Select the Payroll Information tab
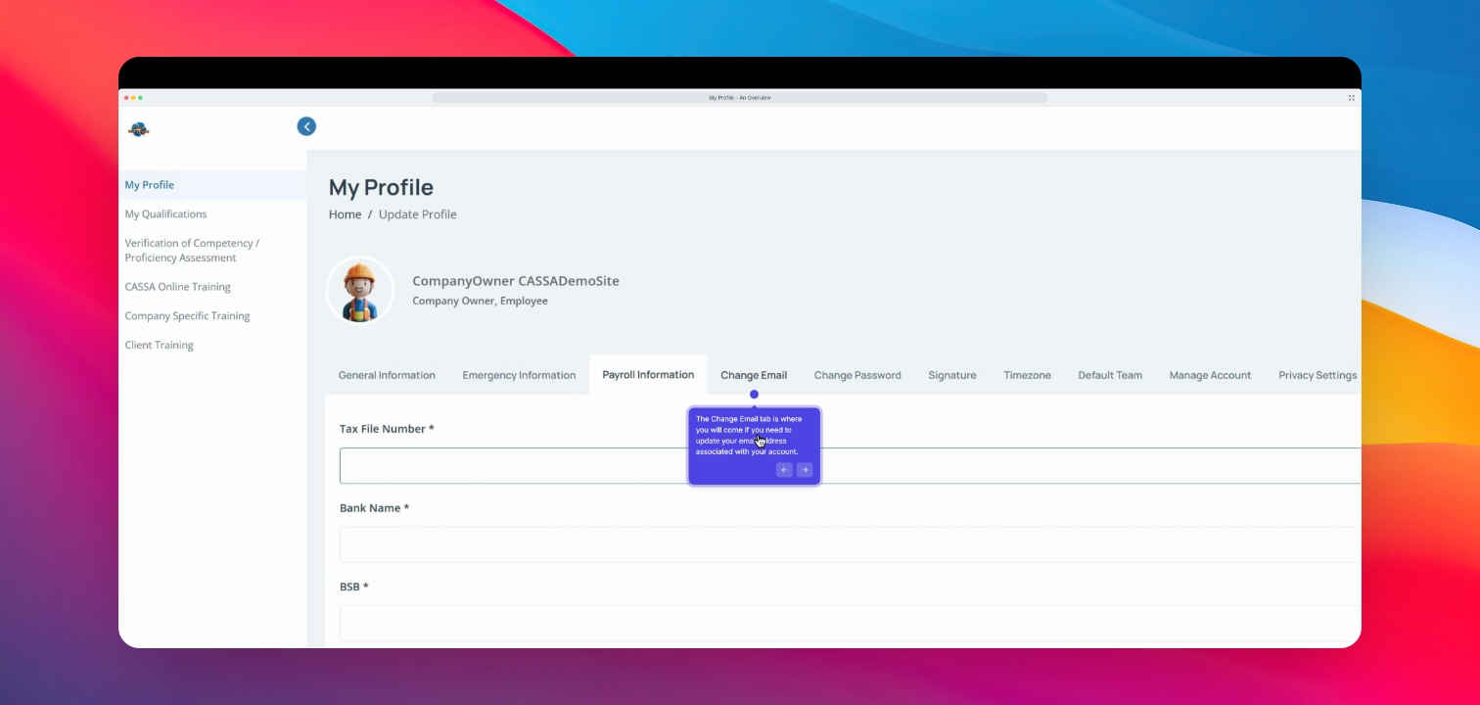Viewport: 1480px width, 705px height. click(648, 375)
